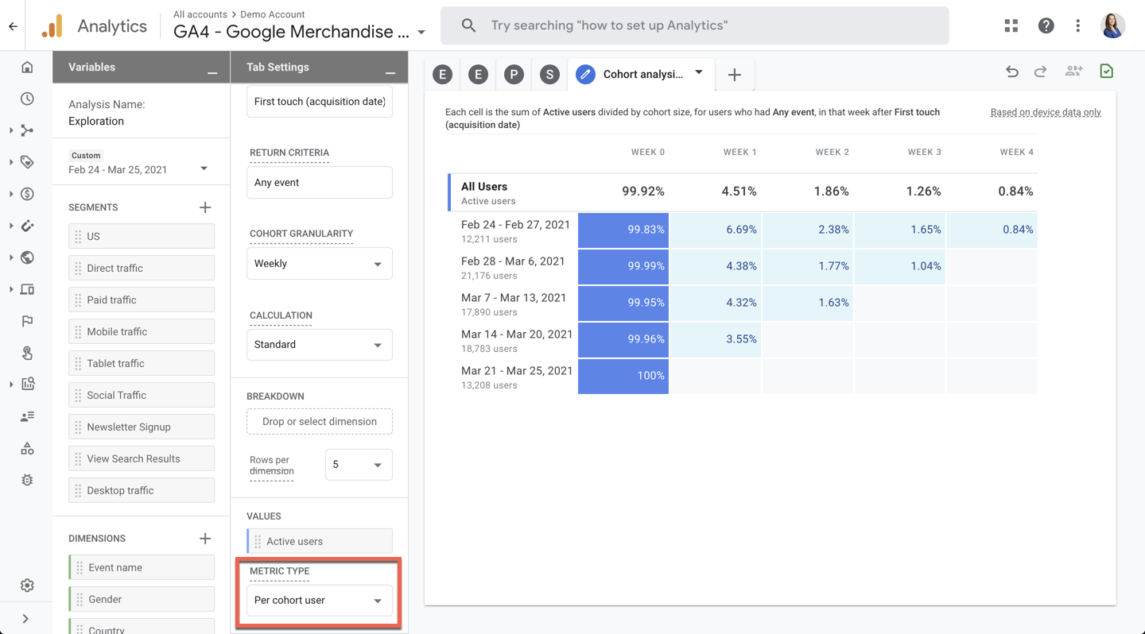Open the Demo Account breadcrumb link

pos(273,14)
